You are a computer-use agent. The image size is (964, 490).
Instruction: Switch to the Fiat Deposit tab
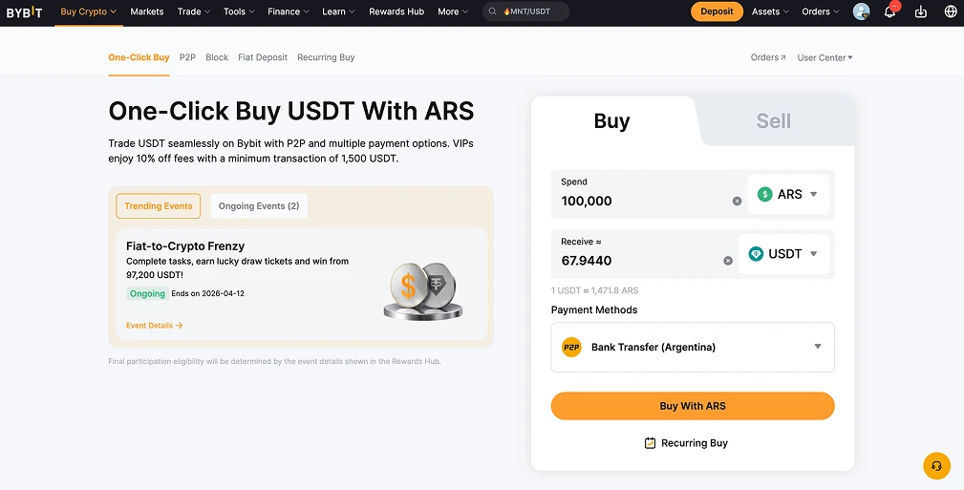pyautogui.click(x=263, y=57)
